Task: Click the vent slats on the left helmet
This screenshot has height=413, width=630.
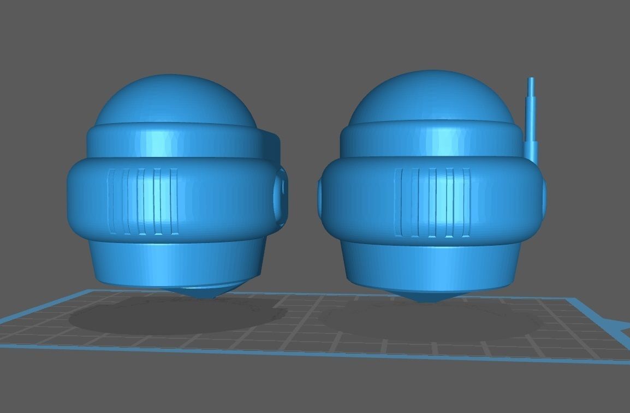Action: [x=145, y=202]
